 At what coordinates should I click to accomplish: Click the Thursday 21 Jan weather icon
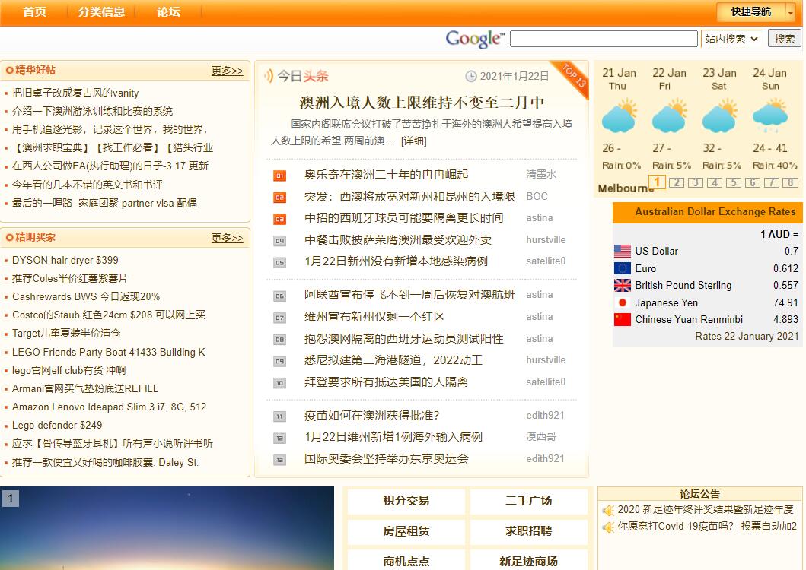(x=619, y=119)
